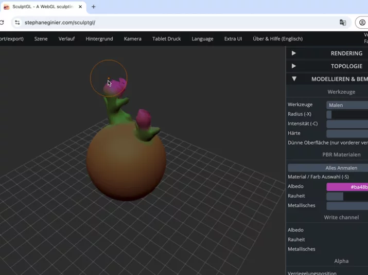Open the Werkzeuge dropdown showing Malen

point(347,105)
